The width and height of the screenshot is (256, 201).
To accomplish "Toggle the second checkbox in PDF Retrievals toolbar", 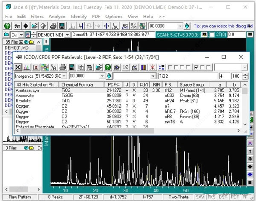I will click(176, 67).
